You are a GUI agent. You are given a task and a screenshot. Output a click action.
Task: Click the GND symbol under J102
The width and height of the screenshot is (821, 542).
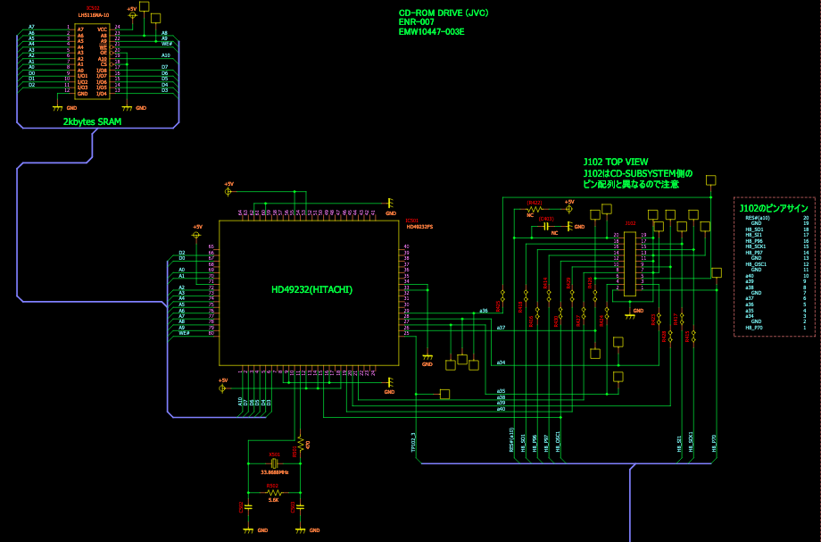click(630, 311)
